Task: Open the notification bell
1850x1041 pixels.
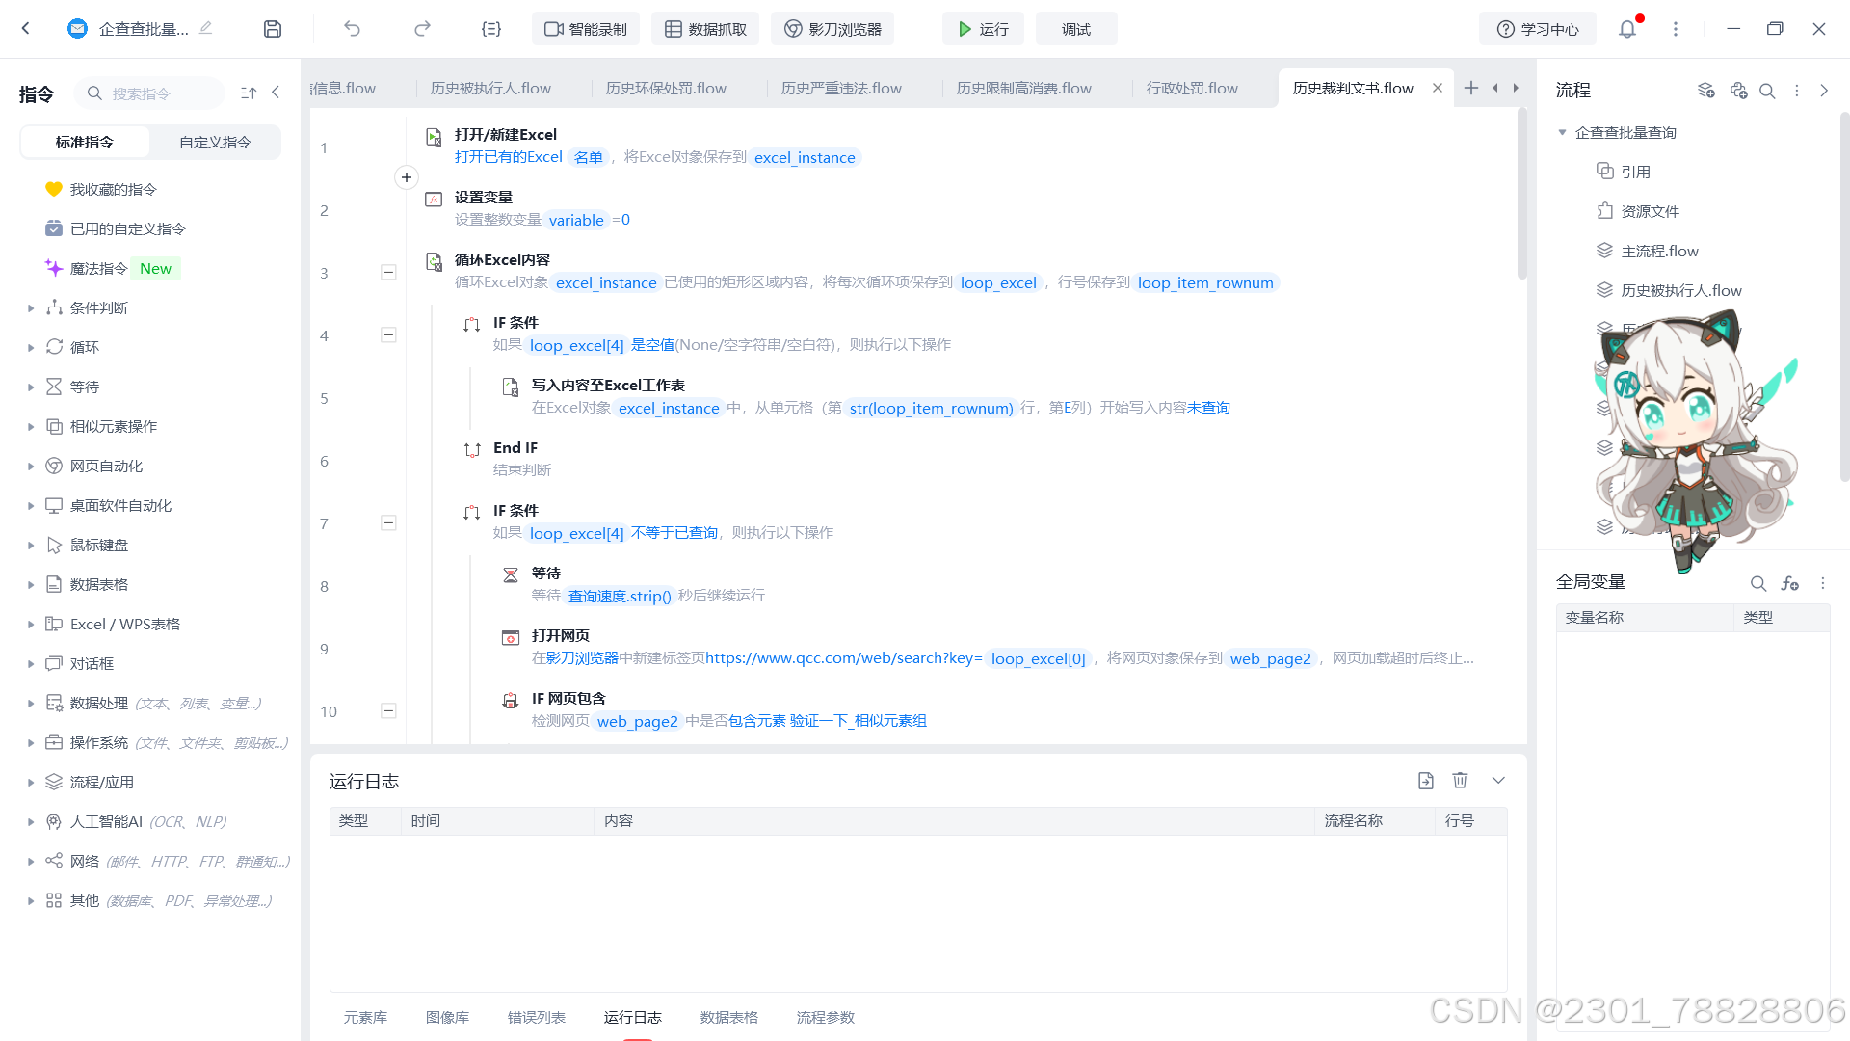Action: [x=1627, y=29]
